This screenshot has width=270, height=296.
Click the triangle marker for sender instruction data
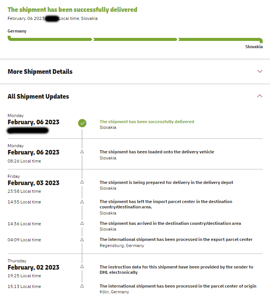click(82, 267)
